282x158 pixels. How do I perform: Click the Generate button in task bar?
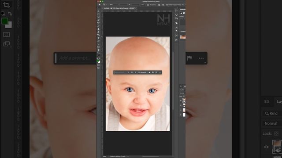point(142,72)
